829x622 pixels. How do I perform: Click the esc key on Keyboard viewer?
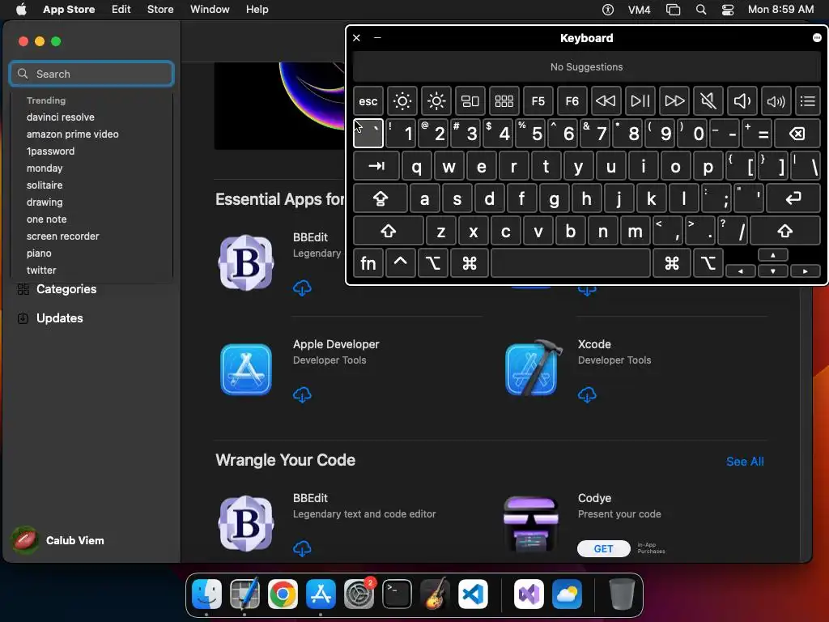[x=368, y=101]
